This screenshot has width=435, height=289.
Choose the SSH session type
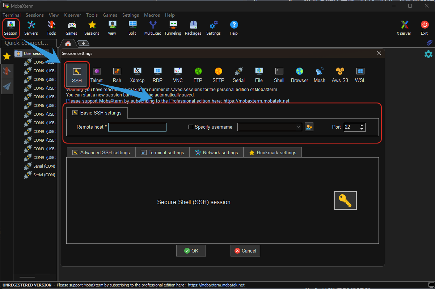pos(77,75)
